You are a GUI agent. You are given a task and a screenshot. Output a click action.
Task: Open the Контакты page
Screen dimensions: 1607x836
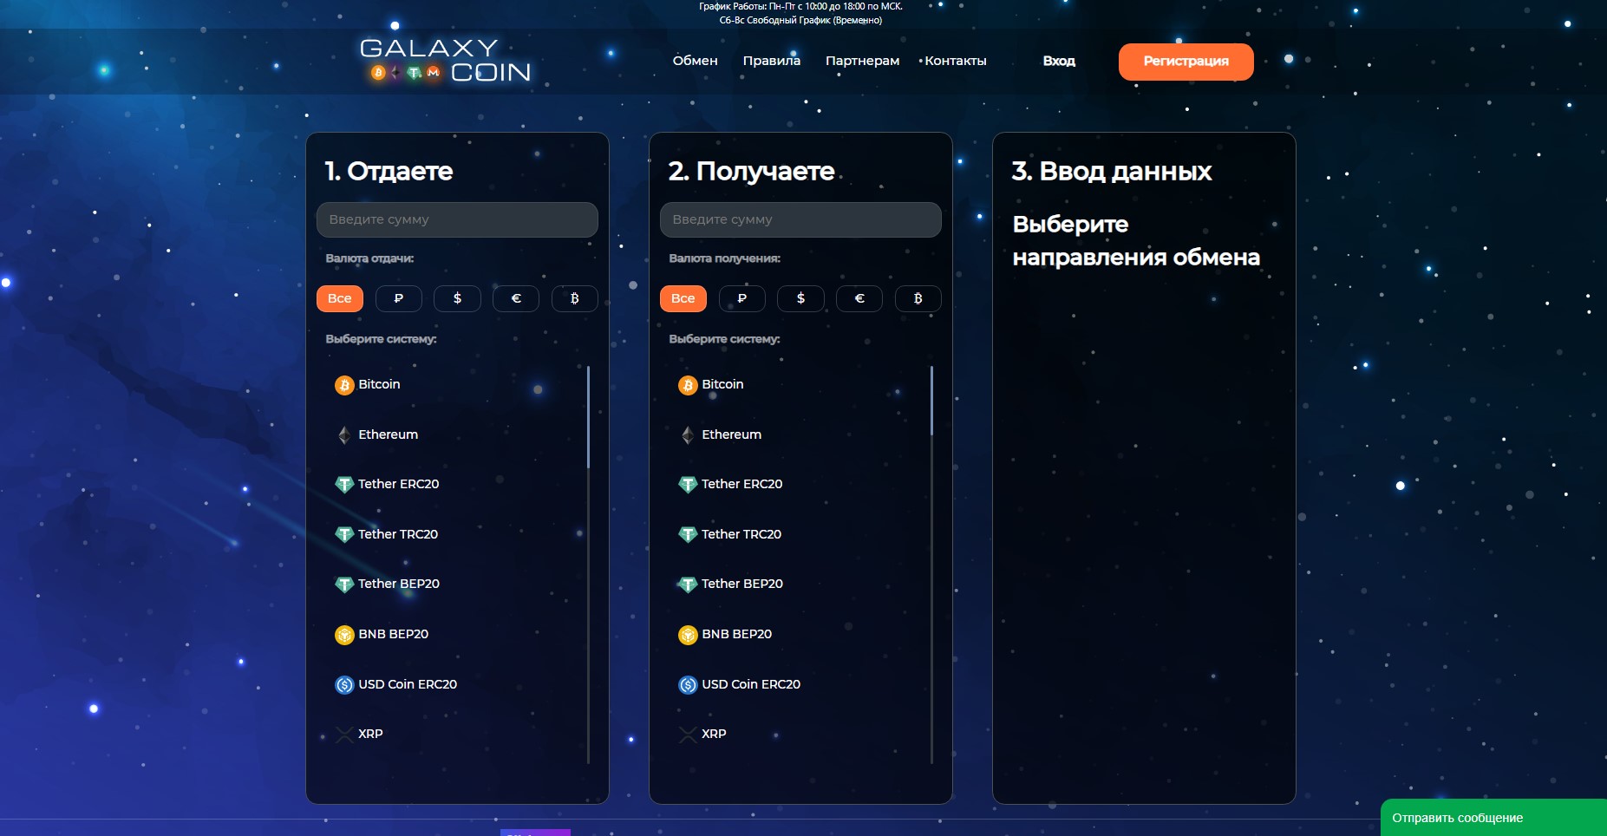[956, 61]
